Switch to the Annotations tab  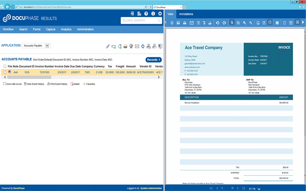pos(186,14)
